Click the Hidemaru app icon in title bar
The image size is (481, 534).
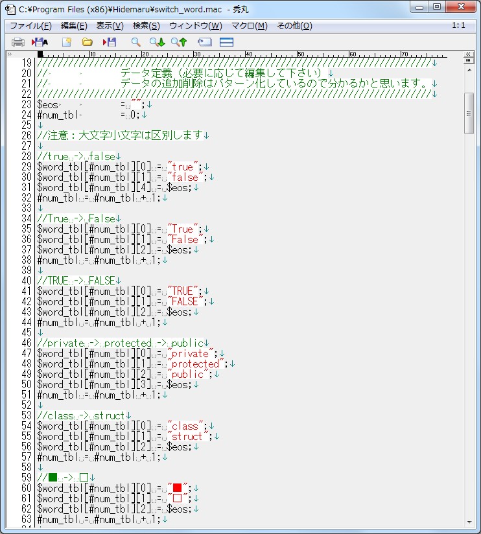(10, 9)
